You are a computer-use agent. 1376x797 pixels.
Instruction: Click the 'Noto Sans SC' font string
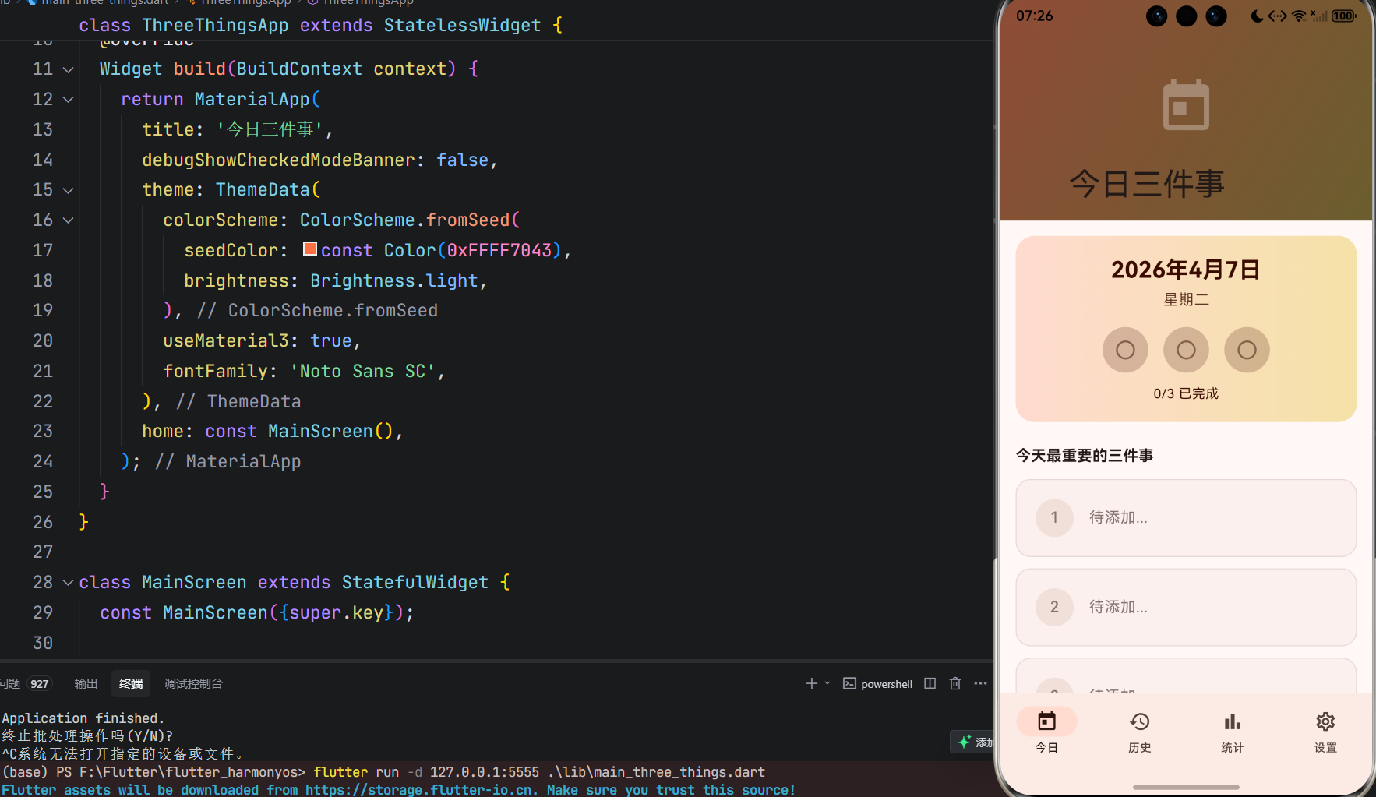coord(362,371)
